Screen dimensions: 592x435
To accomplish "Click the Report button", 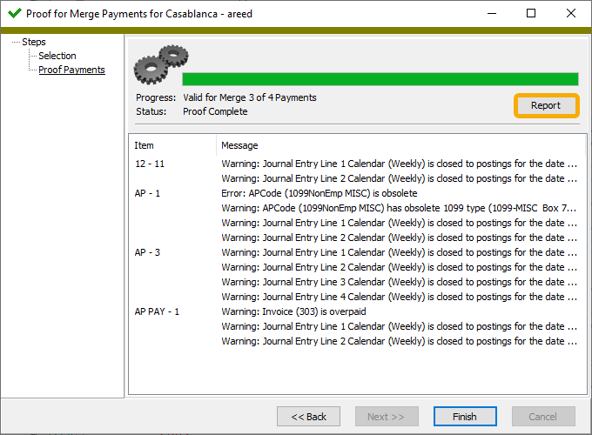I will [x=546, y=105].
